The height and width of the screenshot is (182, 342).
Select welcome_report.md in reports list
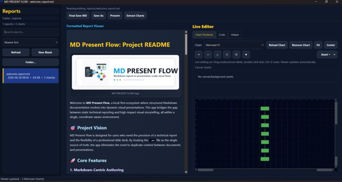pos(31,76)
